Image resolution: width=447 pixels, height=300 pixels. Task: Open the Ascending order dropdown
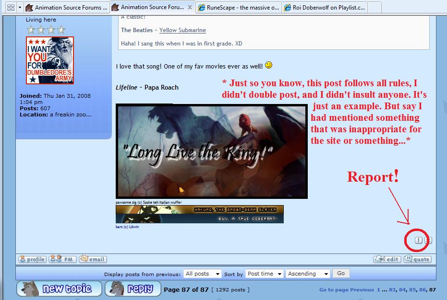point(308,274)
